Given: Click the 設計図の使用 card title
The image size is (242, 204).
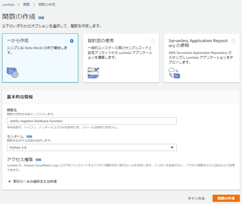Looking at the screenshot, I should click(x=101, y=40).
